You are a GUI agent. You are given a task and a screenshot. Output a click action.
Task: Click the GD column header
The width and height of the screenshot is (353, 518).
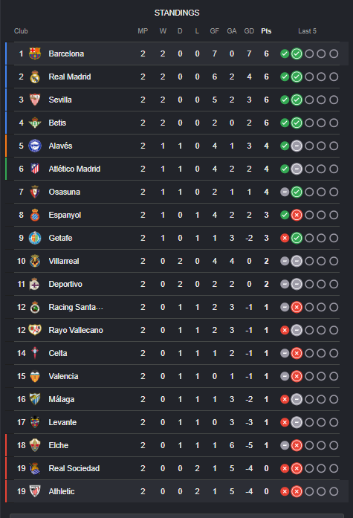pyautogui.click(x=249, y=31)
